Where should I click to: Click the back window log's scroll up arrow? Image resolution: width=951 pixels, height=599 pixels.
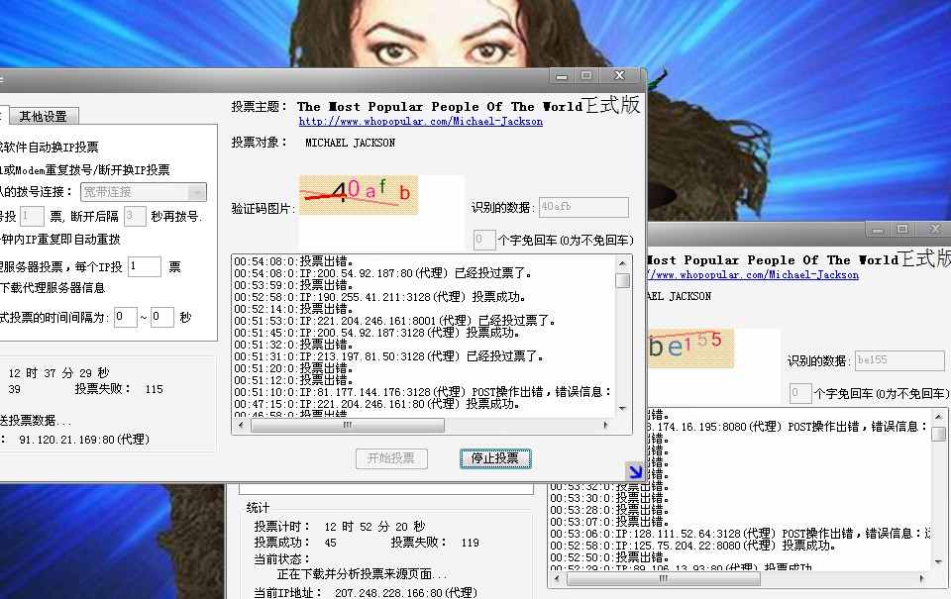pos(938,418)
